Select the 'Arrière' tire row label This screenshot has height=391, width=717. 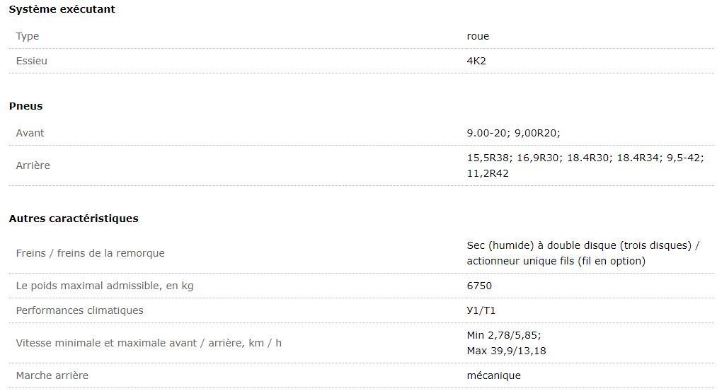point(33,165)
